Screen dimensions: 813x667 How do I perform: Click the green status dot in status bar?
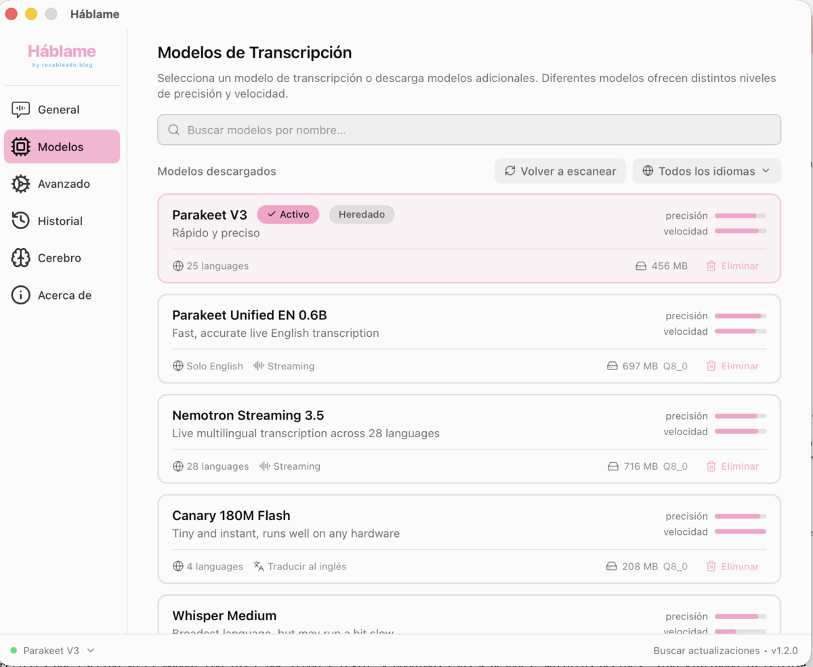pos(14,651)
